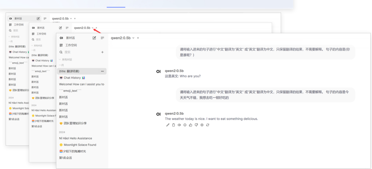Click 新对话 header button in front window

[x=70, y=38]
